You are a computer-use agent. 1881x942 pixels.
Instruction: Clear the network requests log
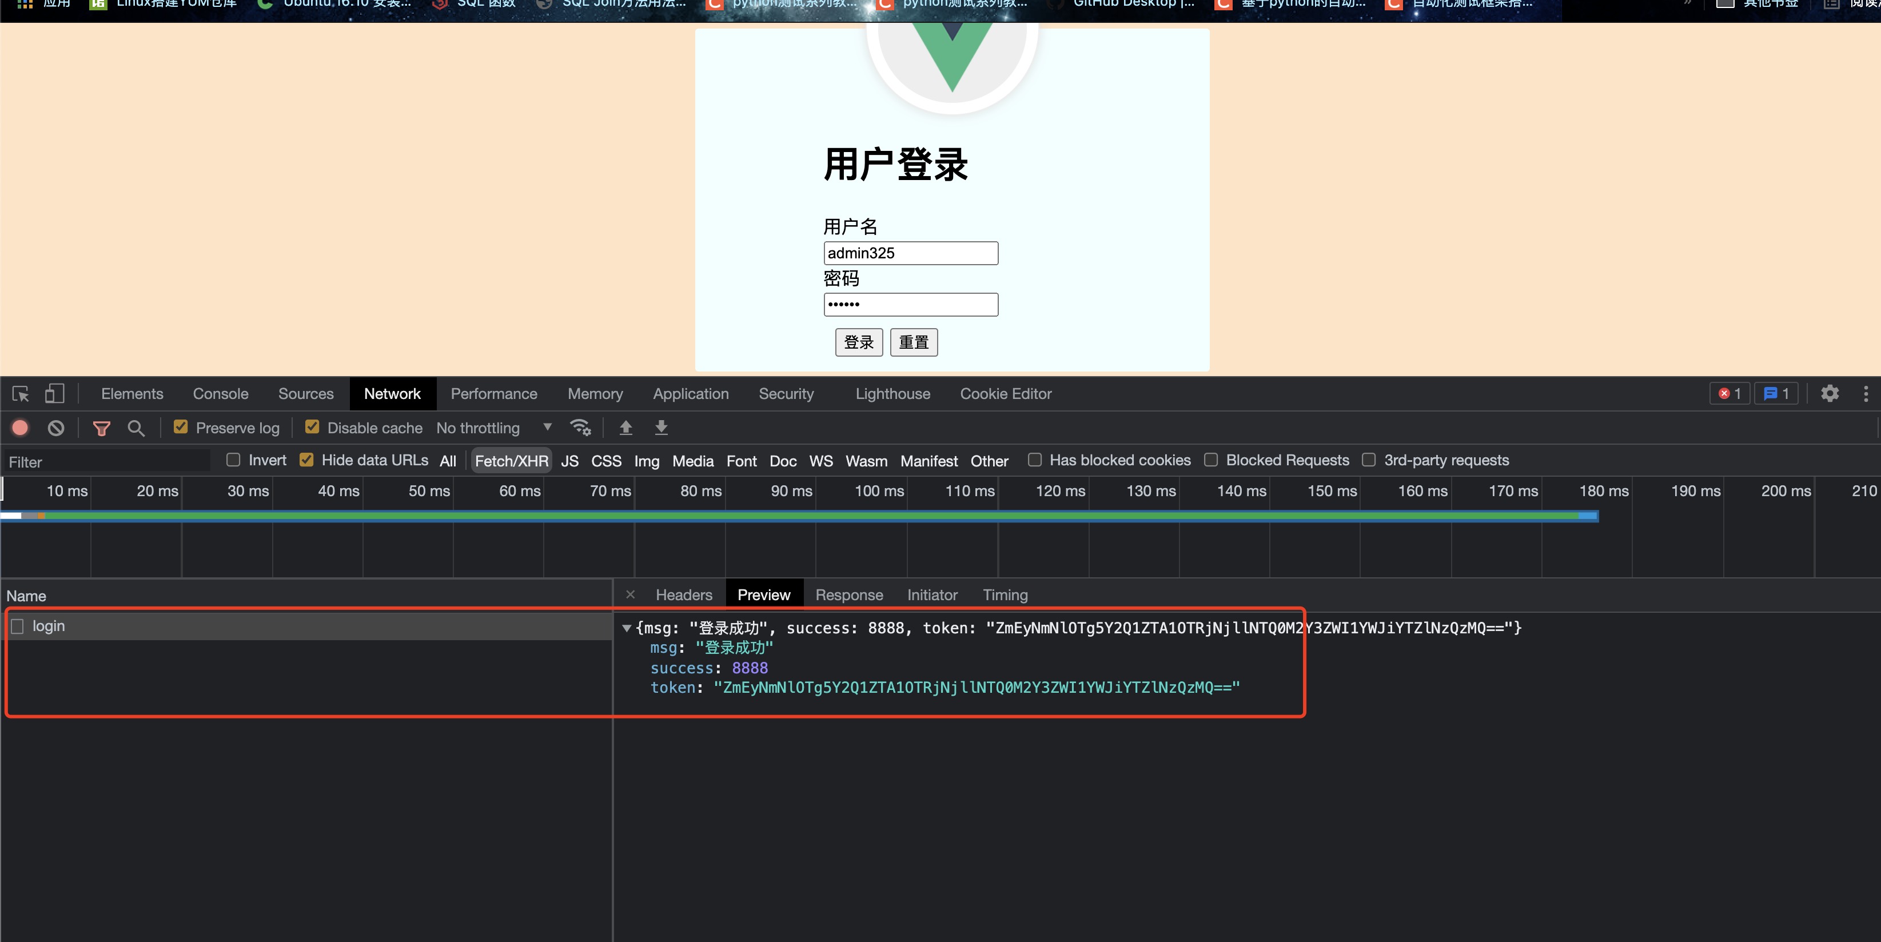(x=57, y=428)
